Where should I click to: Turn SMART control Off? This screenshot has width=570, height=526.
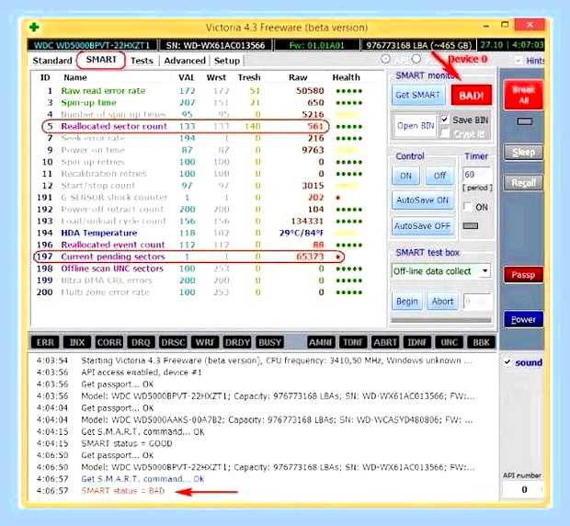[x=439, y=176]
